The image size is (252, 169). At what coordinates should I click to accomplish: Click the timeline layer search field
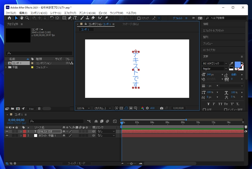point(56,121)
